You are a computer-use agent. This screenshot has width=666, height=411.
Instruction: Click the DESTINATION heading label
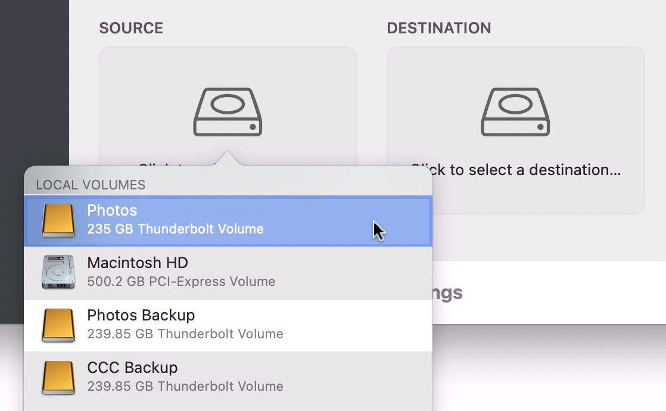pyautogui.click(x=439, y=28)
